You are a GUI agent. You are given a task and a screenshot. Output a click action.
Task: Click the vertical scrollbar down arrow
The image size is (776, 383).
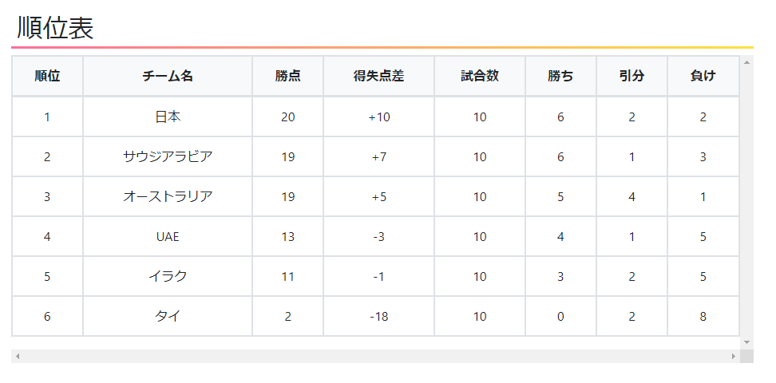click(746, 342)
